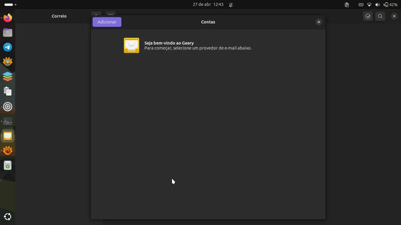
Task: Open the Files manager from dock
Action: [x=8, y=33]
